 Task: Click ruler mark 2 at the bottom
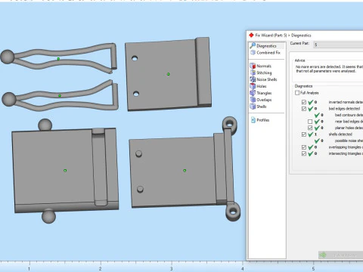(x=101, y=268)
